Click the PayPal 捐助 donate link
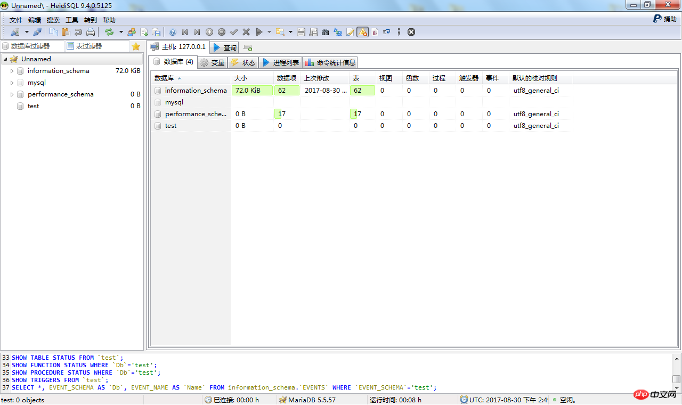 (x=665, y=19)
